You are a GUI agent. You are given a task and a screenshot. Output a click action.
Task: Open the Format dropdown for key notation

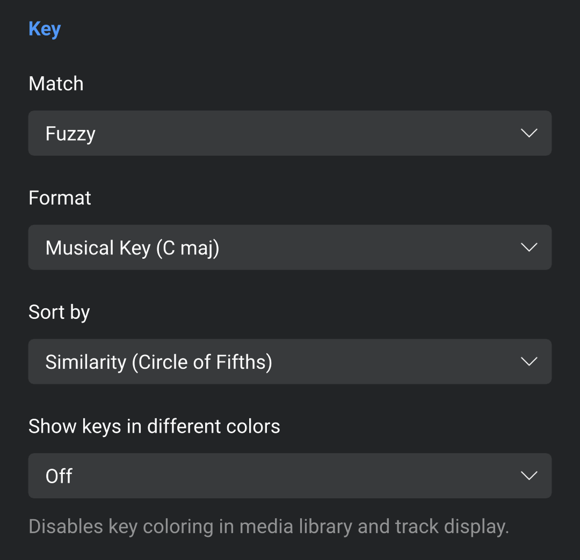[x=289, y=248]
